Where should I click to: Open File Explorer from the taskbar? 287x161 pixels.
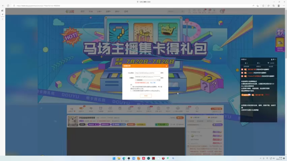tap(119, 158)
